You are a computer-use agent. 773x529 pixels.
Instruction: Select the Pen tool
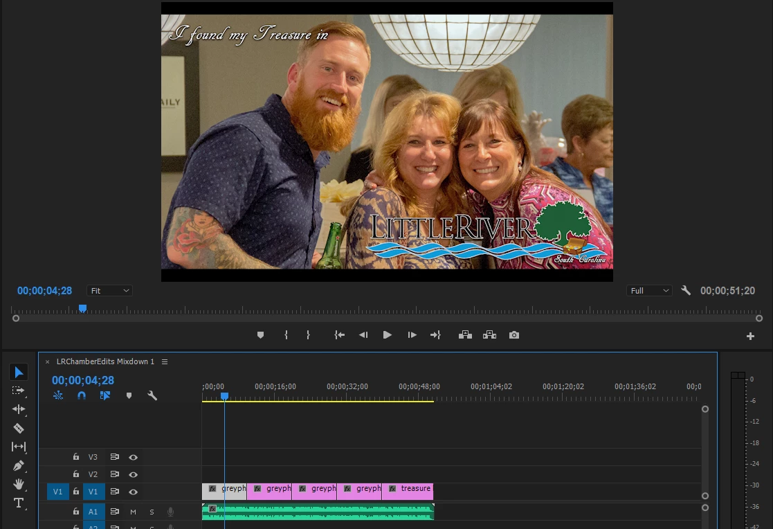pos(18,465)
